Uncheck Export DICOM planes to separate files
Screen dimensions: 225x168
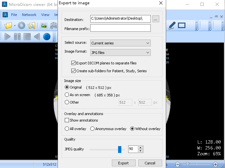[x=73, y=63]
